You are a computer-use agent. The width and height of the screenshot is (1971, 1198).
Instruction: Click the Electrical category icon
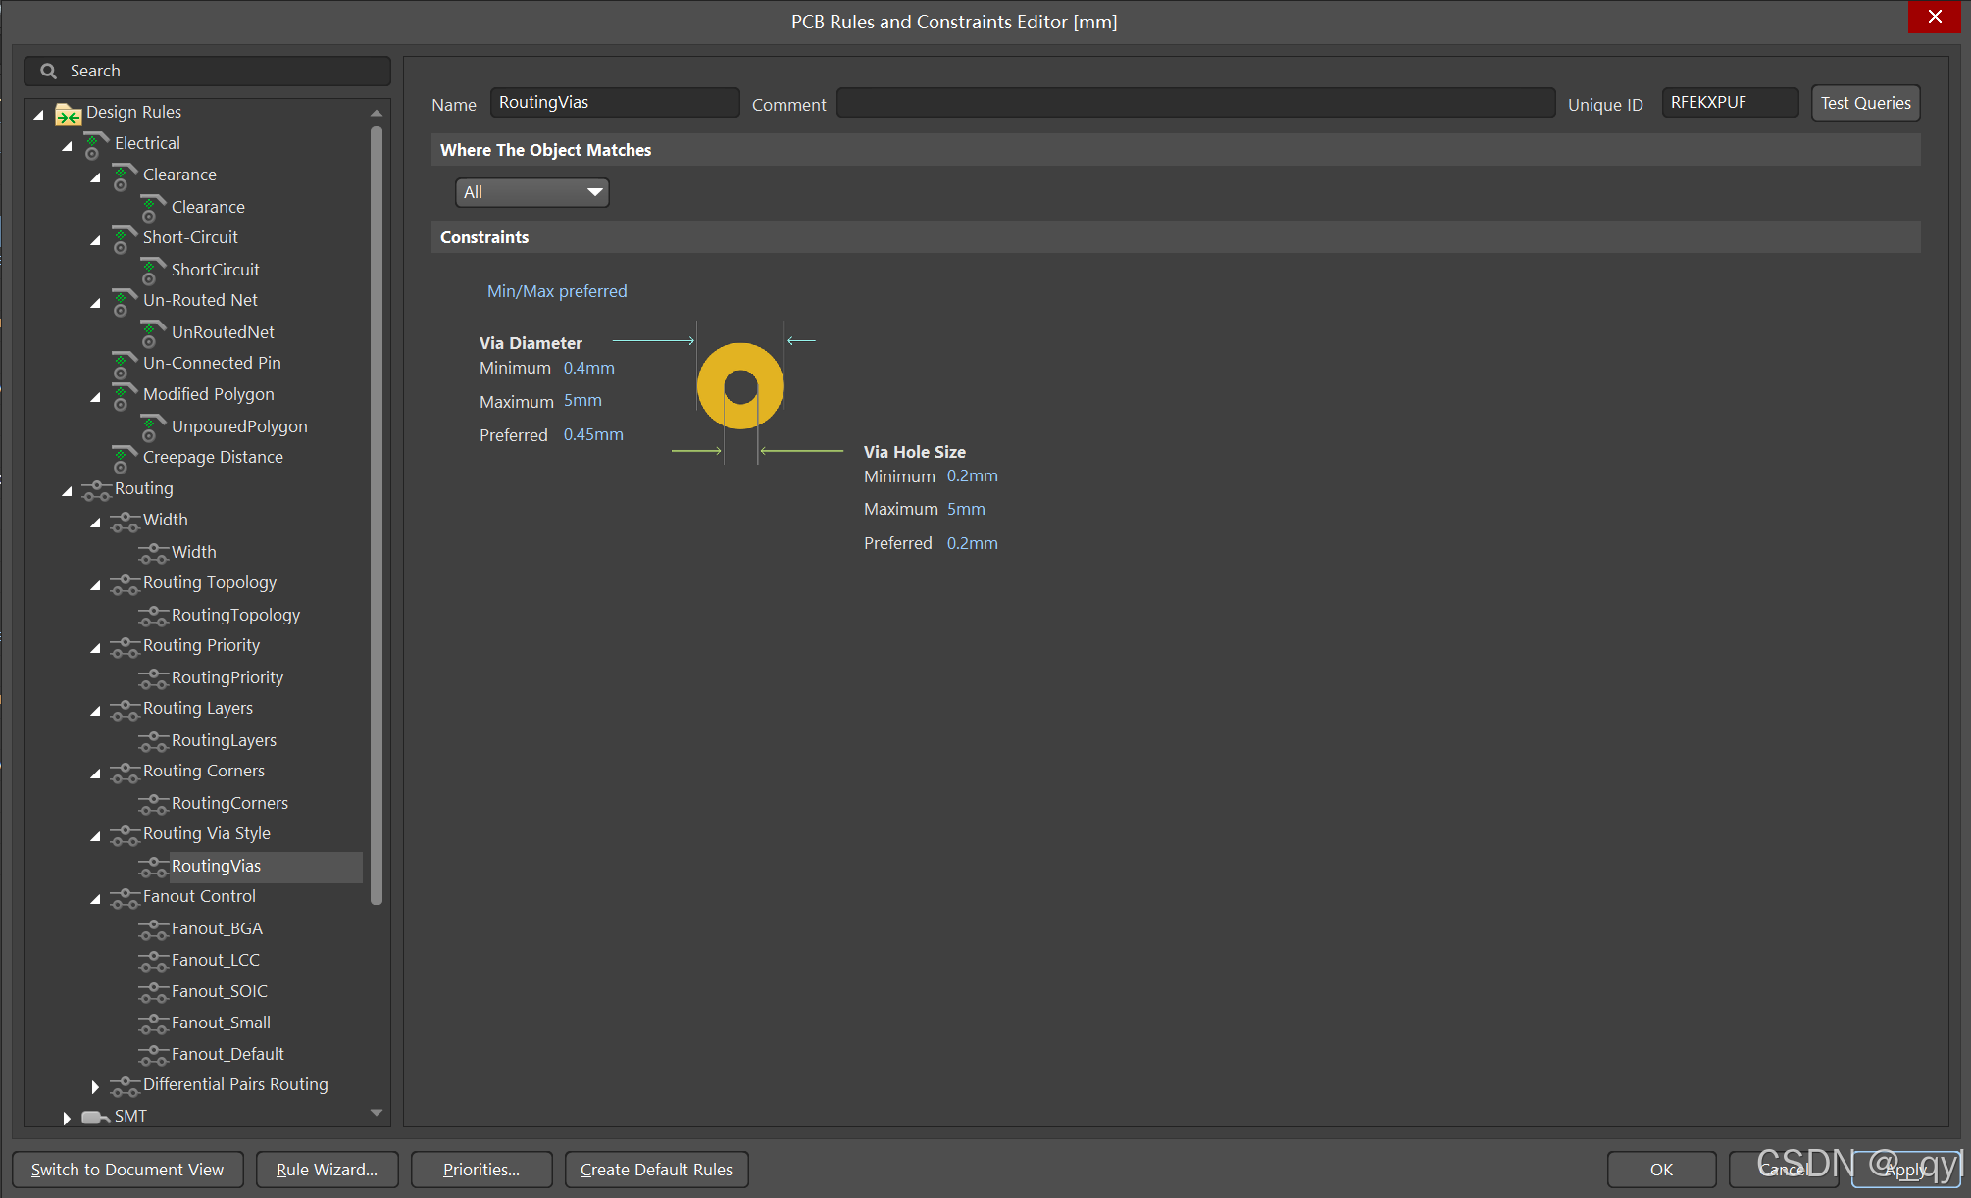(95, 145)
